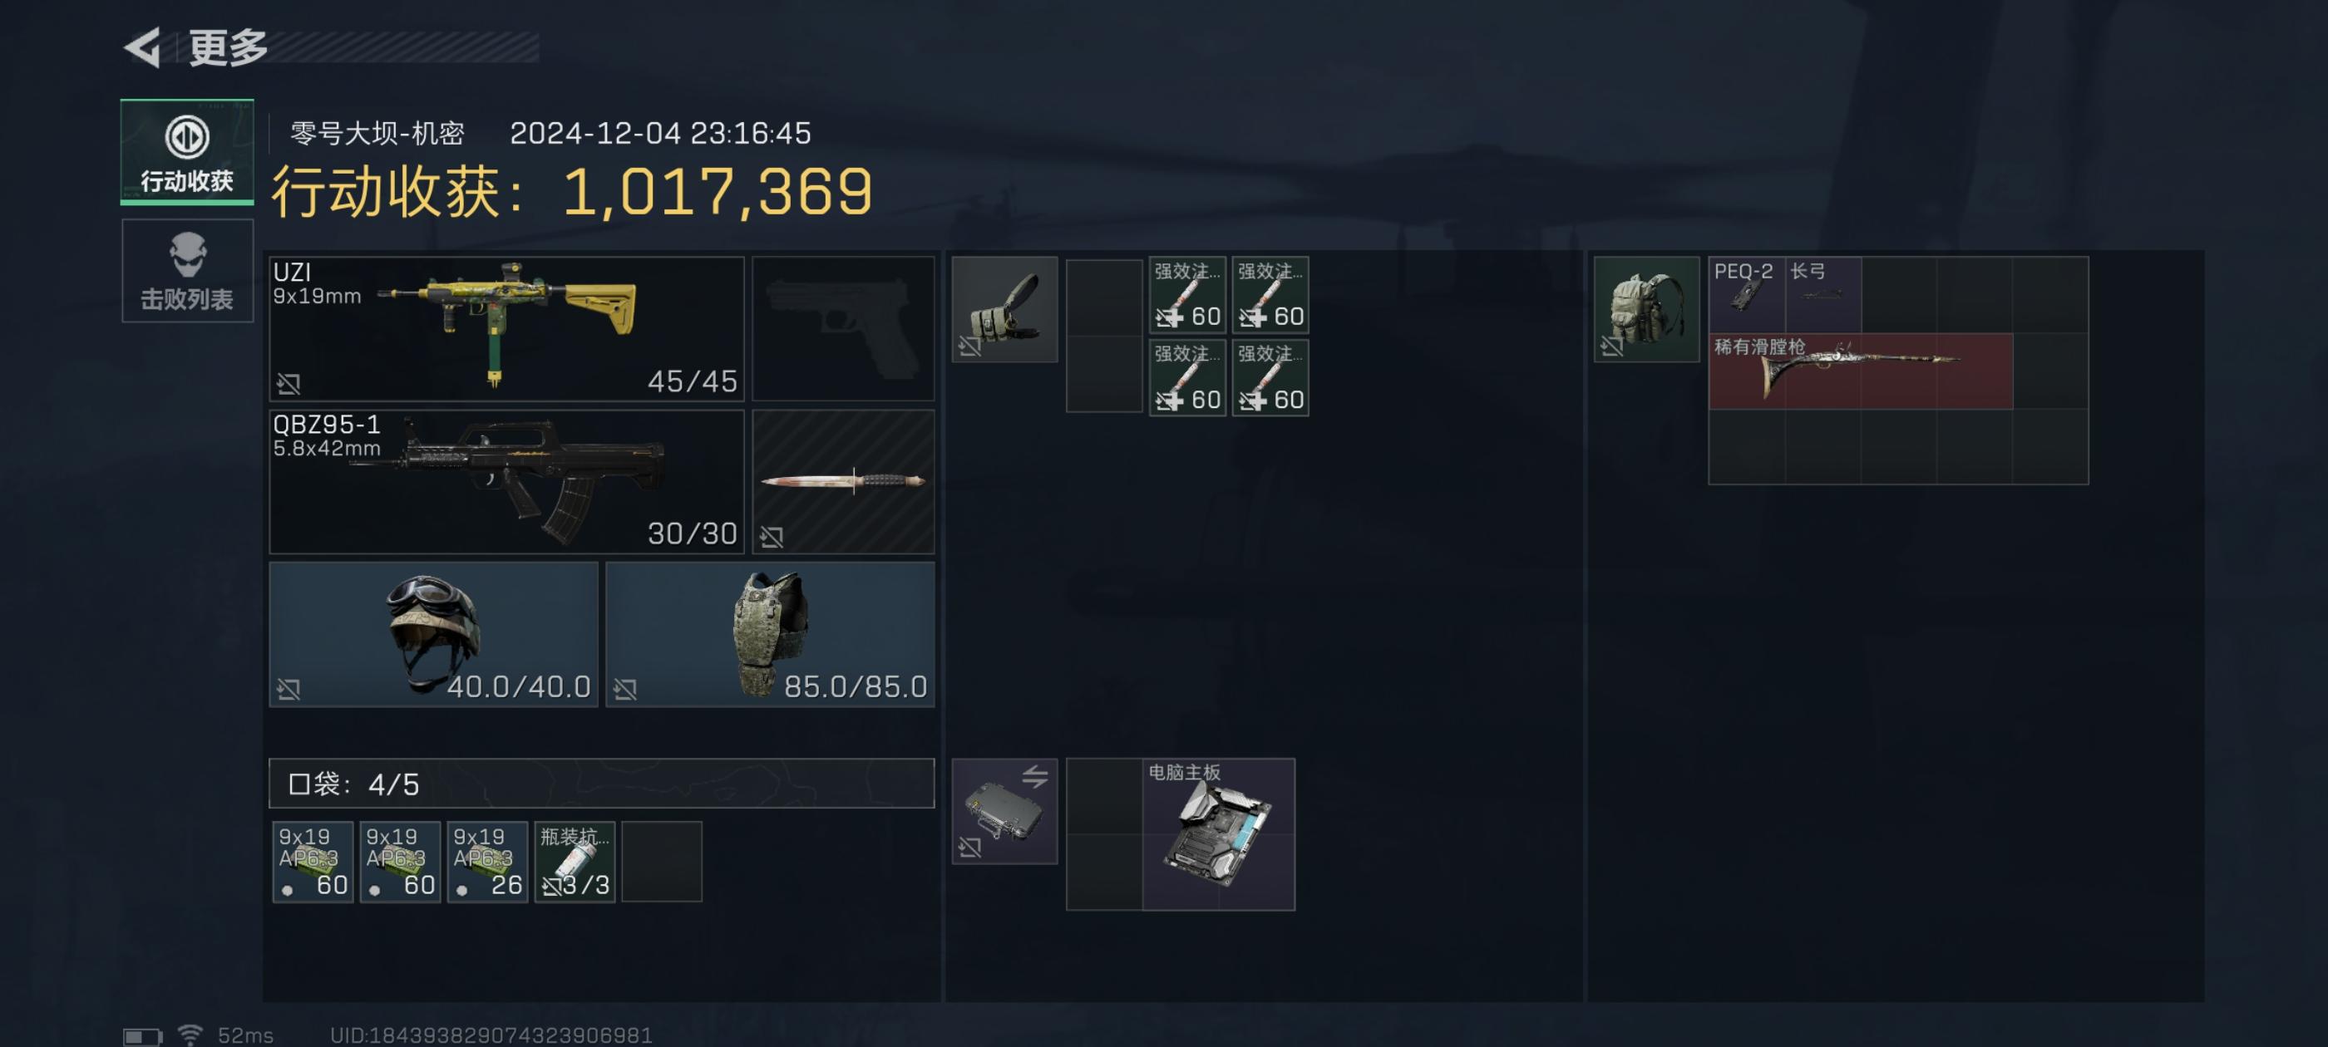The image size is (2328, 1047).
Task: Go back using the arrow beside 更多
Action: click(143, 47)
